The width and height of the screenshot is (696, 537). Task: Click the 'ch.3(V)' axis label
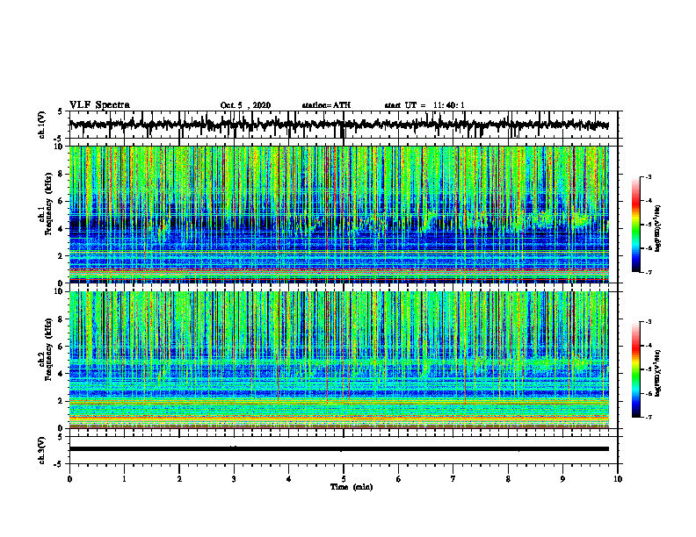42,450
